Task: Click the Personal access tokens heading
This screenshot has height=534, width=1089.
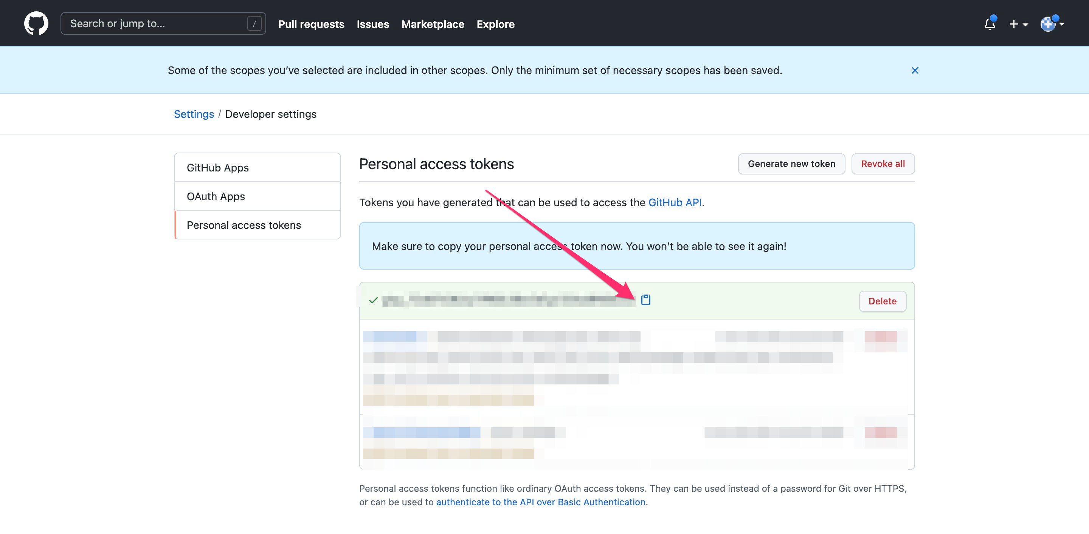Action: coord(436,164)
